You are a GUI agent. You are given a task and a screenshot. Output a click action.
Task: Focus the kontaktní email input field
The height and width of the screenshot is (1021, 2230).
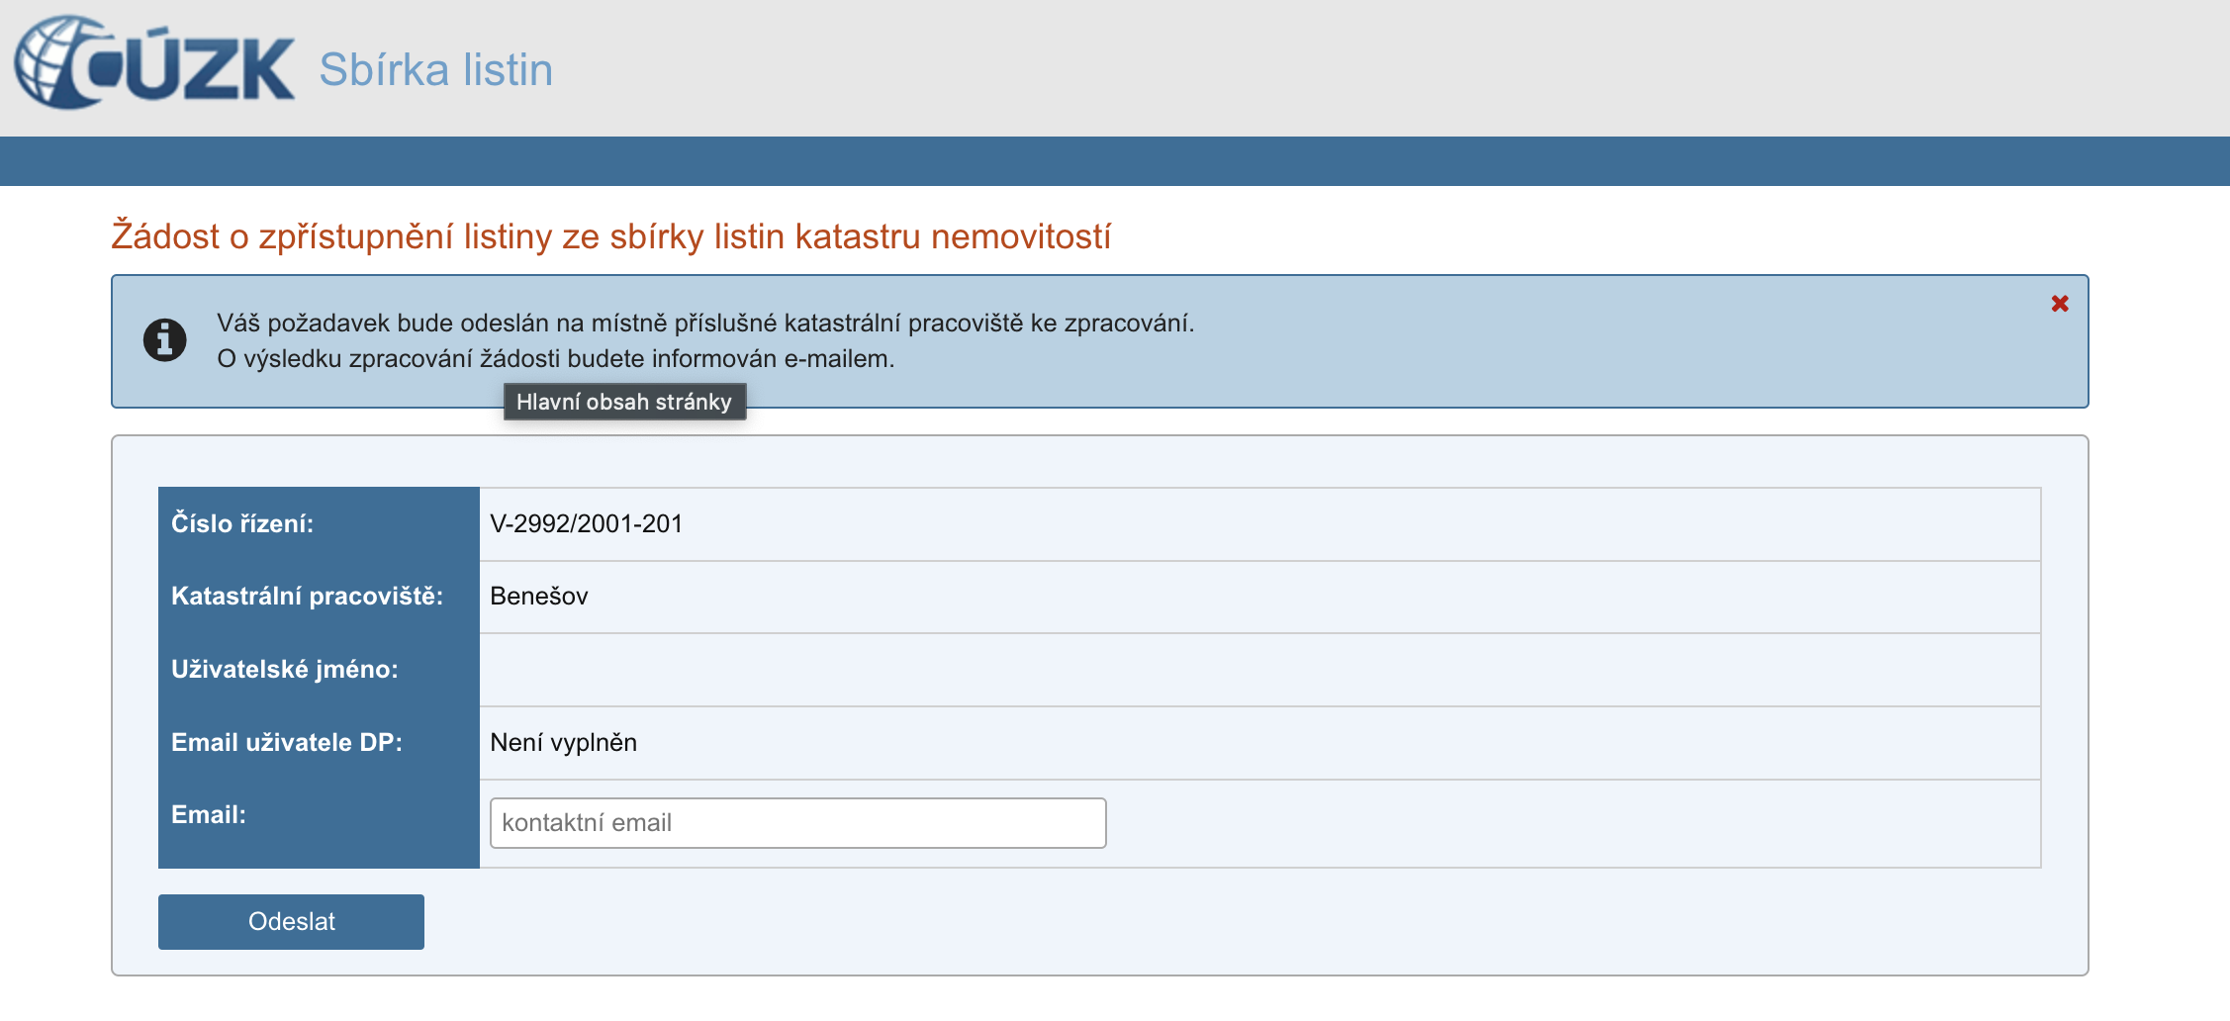pos(797,823)
